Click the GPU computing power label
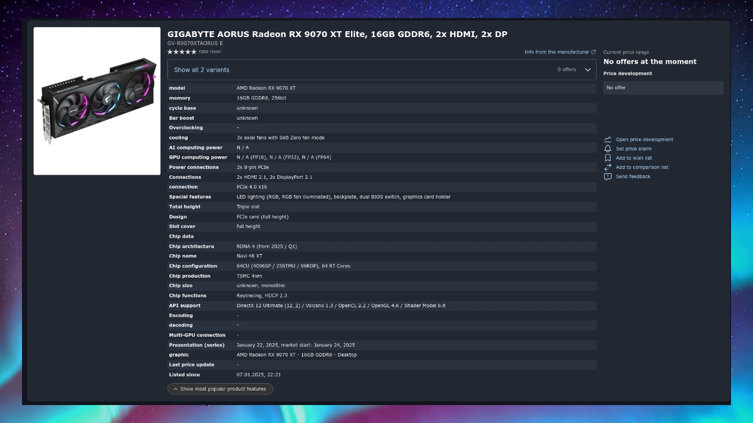Screen dimensions: 753x423 click(x=198, y=157)
